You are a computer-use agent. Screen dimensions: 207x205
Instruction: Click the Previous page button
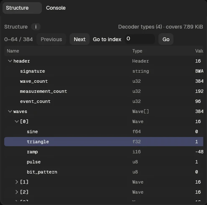51,39
